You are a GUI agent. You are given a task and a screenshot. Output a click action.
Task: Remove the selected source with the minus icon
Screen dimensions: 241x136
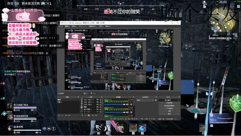pyautogui.click(x=86, y=115)
